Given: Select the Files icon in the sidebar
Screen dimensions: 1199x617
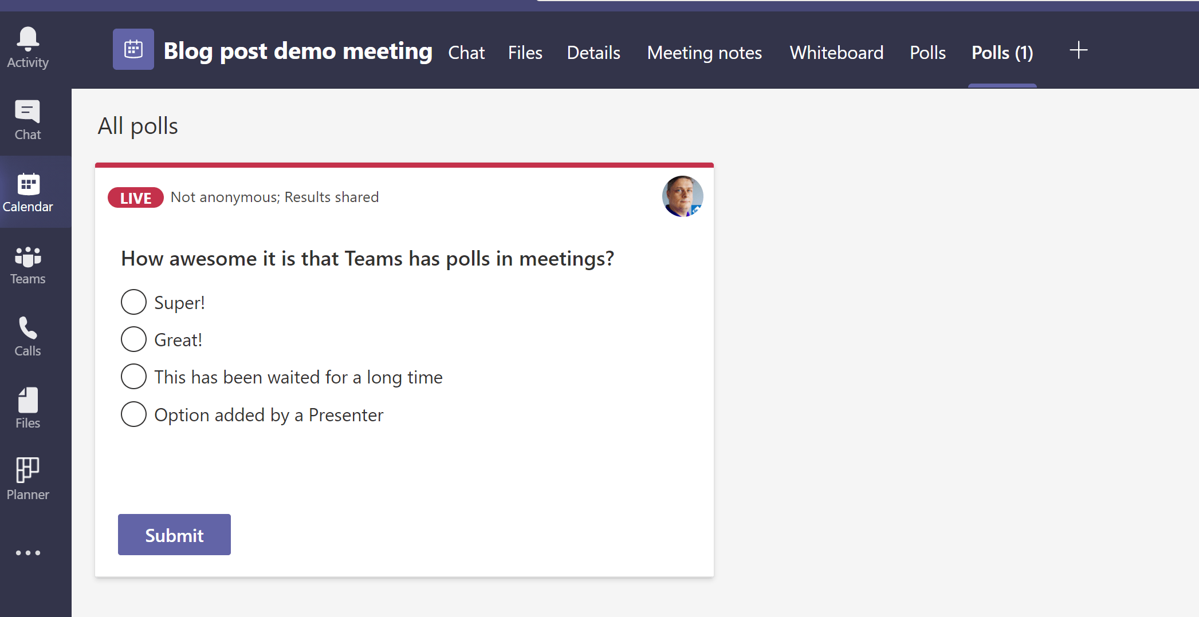Looking at the screenshot, I should tap(27, 407).
